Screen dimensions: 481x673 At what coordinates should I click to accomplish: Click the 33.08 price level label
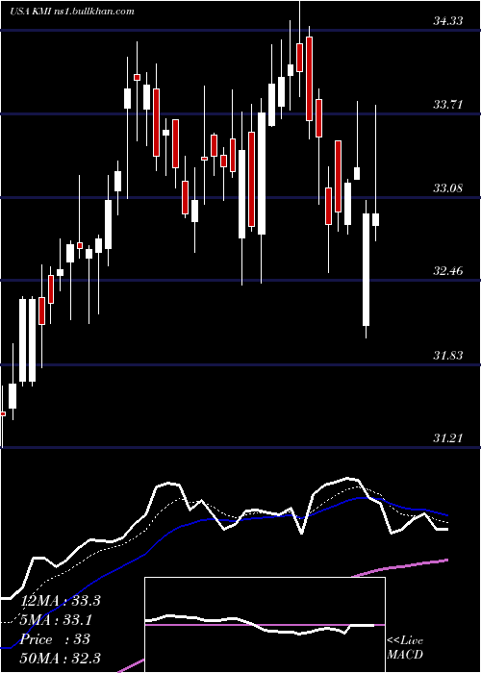pyautogui.click(x=448, y=187)
